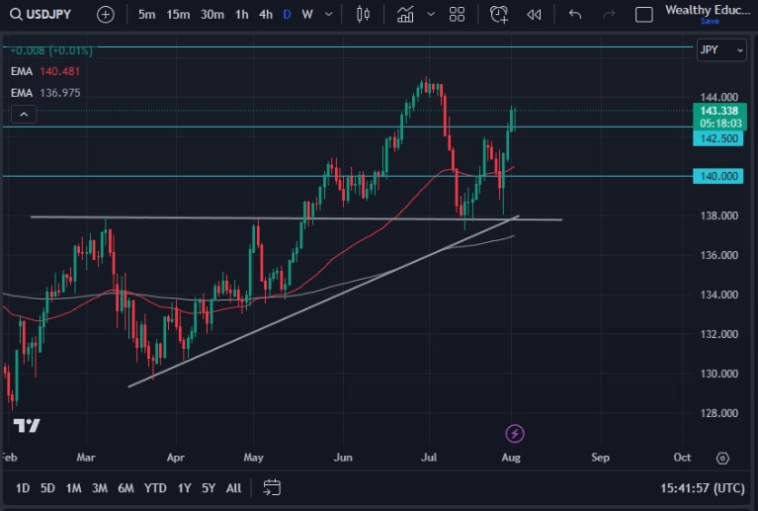Select the 1h timeframe
Viewport: 758px width, 511px height.
(242, 15)
